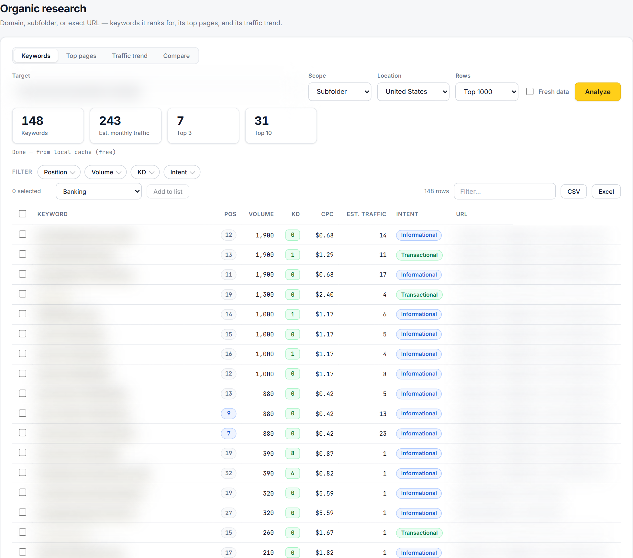633x558 pixels.
Task: Click the Transactional badge in the $2.40 row
Action: pos(419,295)
